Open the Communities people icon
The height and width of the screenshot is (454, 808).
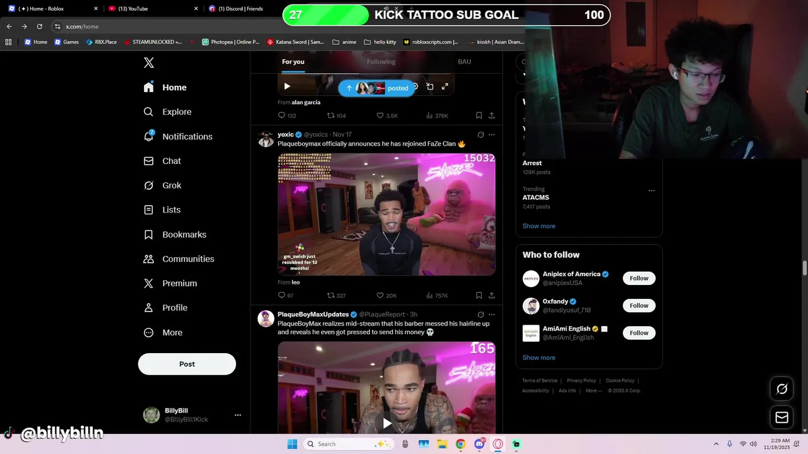(x=148, y=259)
